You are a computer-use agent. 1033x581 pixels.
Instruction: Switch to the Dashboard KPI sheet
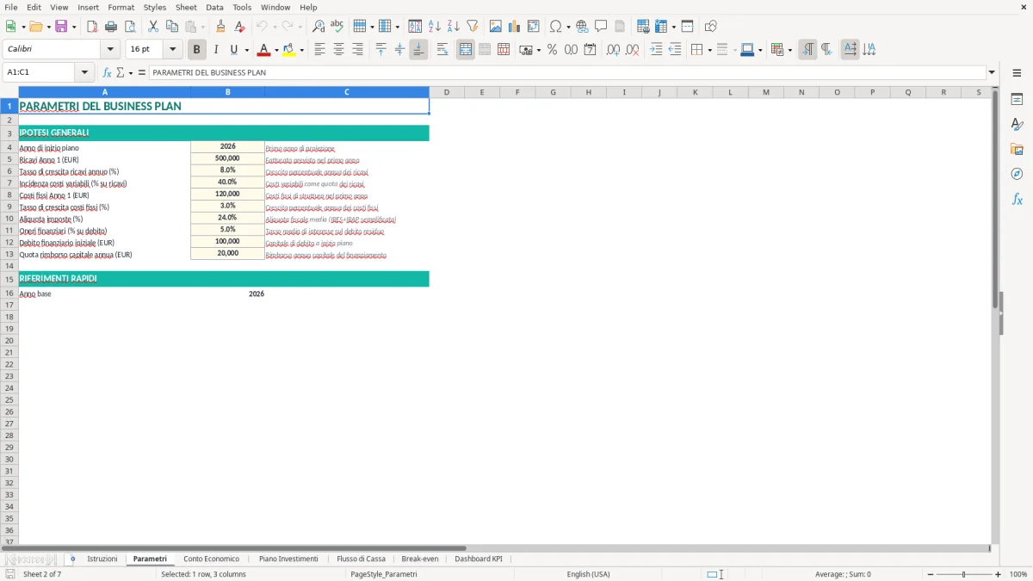point(479,559)
